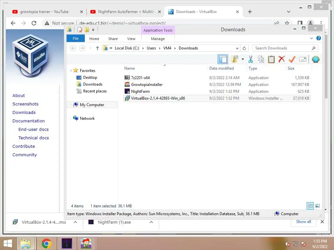This screenshot has height=250, width=334.
Task: Refresh the Downloads folder view
Action: (244, 48)
